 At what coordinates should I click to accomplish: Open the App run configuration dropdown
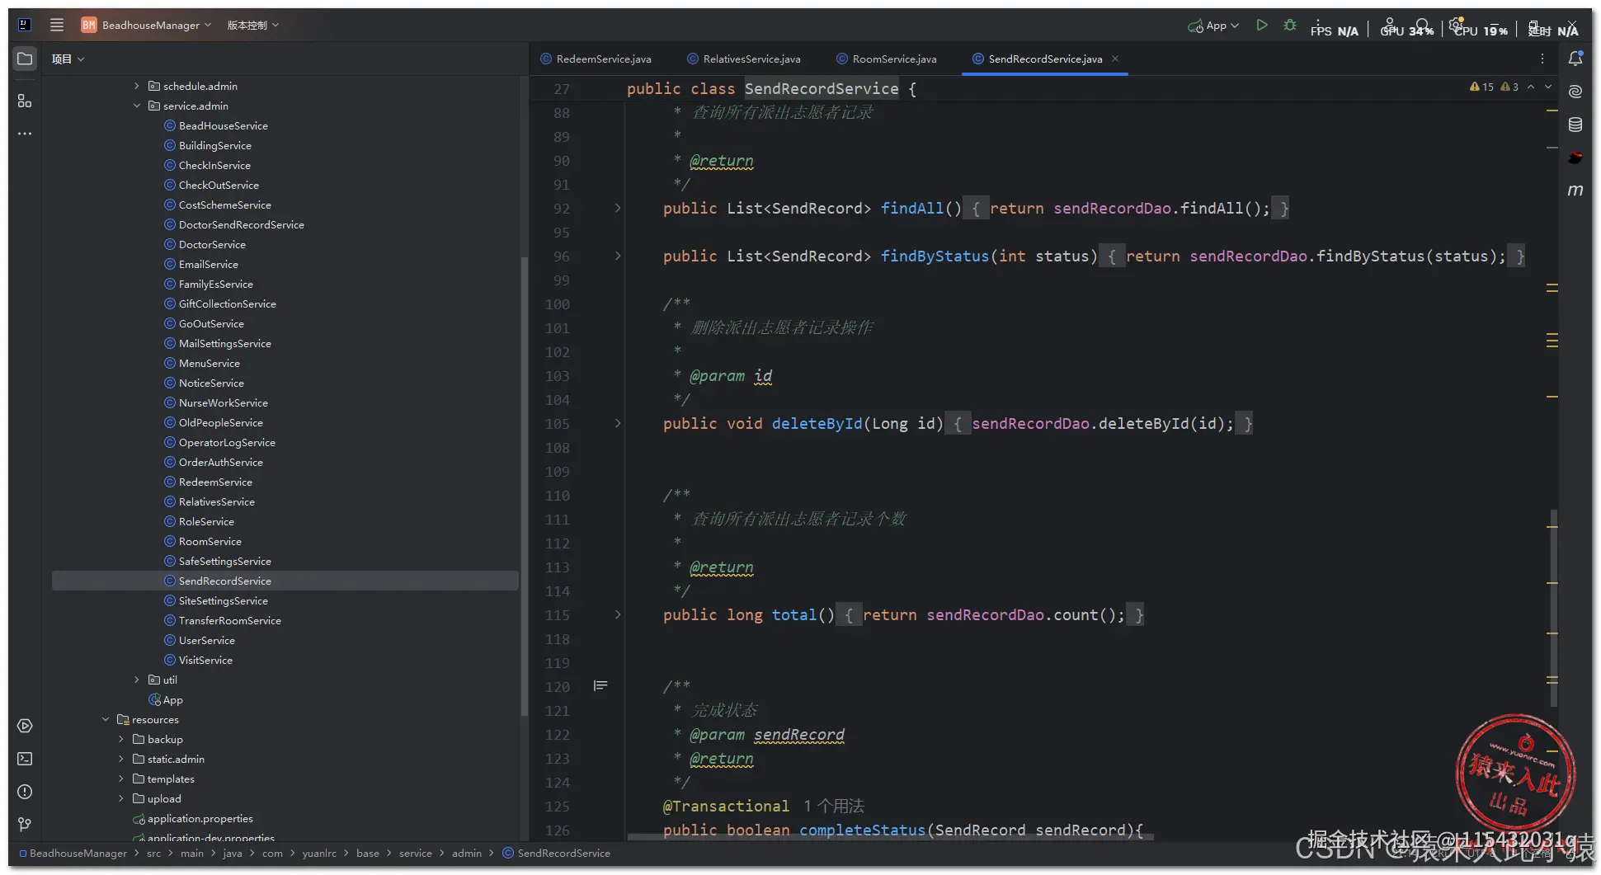click(1213, 26)
